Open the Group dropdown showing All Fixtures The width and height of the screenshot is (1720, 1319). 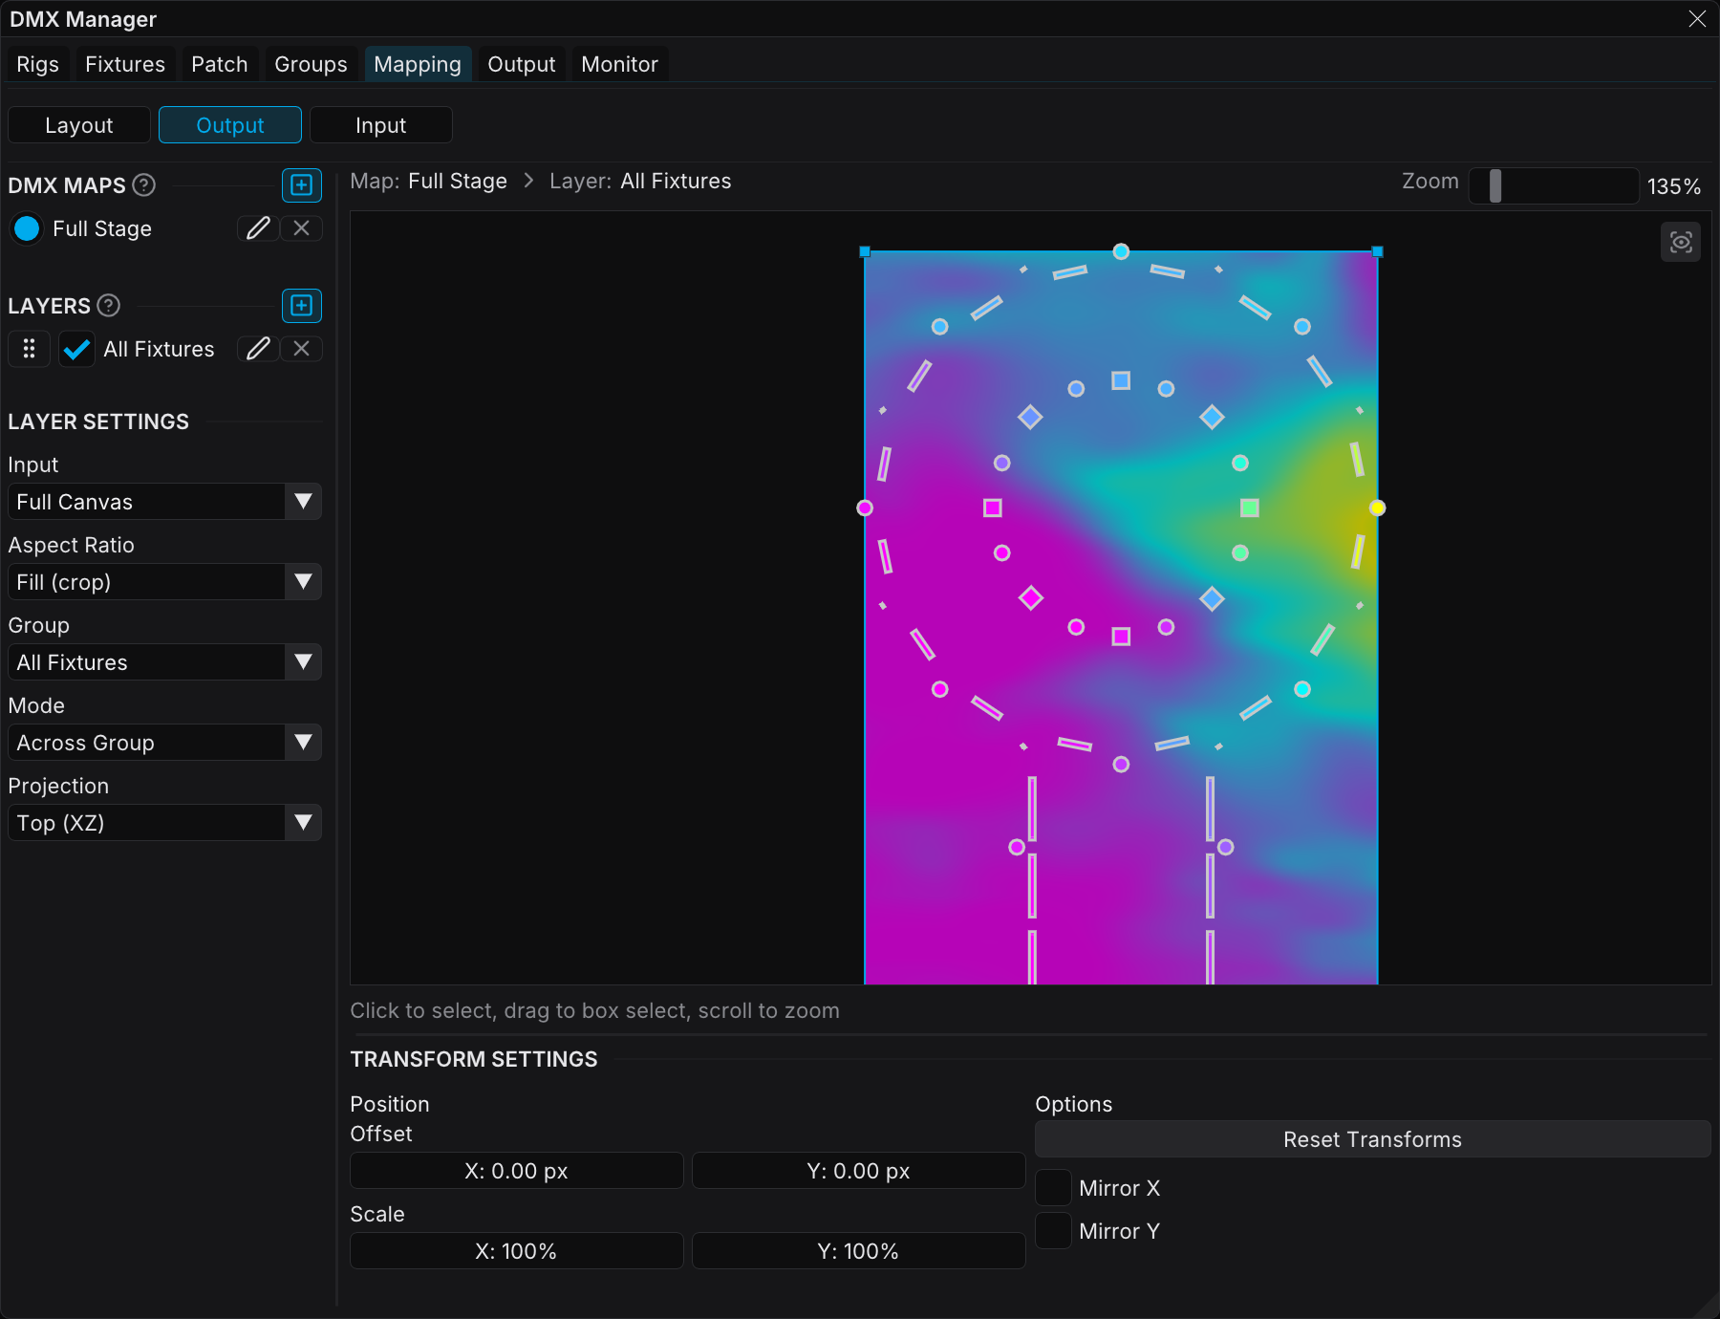point(164,662)
